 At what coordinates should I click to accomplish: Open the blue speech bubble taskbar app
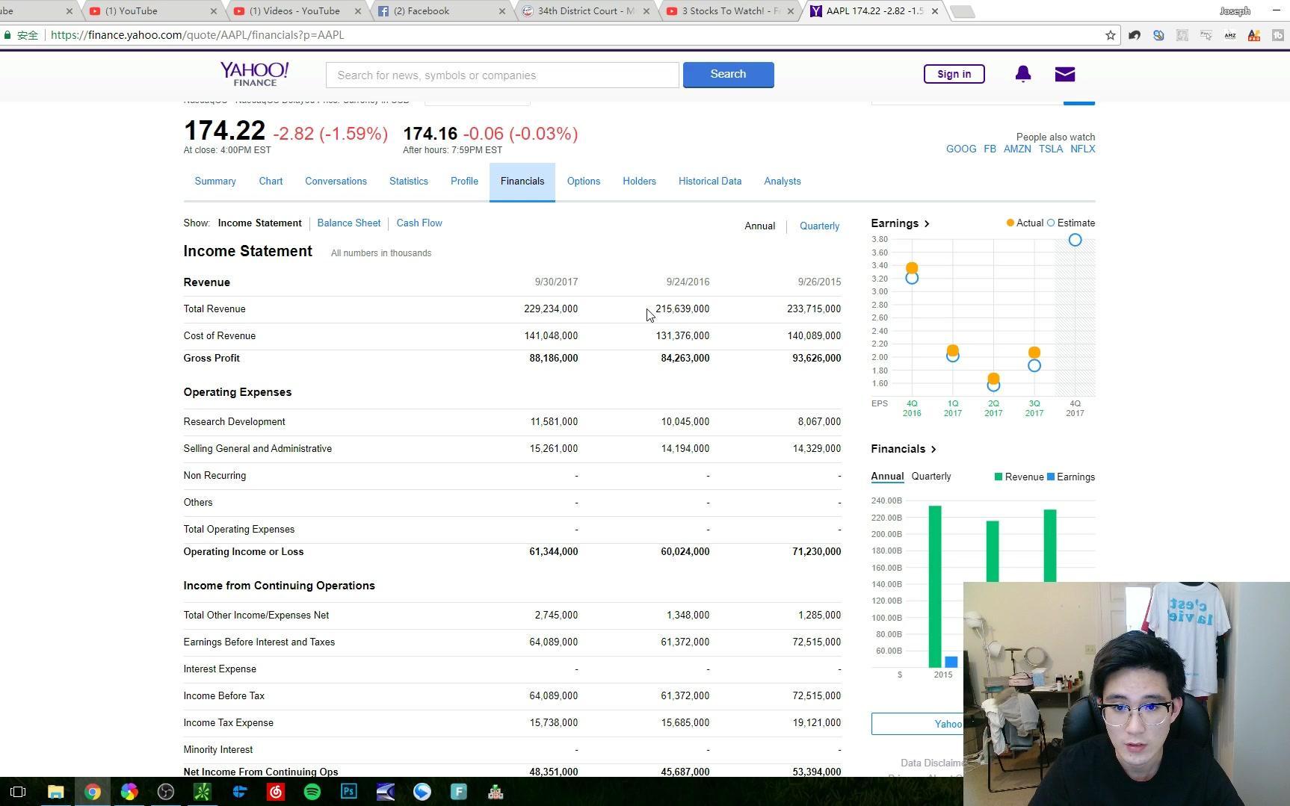(x=422, y=792)
